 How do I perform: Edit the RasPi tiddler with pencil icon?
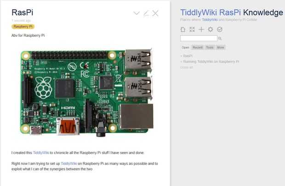pyautogui.click(x=146, y=13)
